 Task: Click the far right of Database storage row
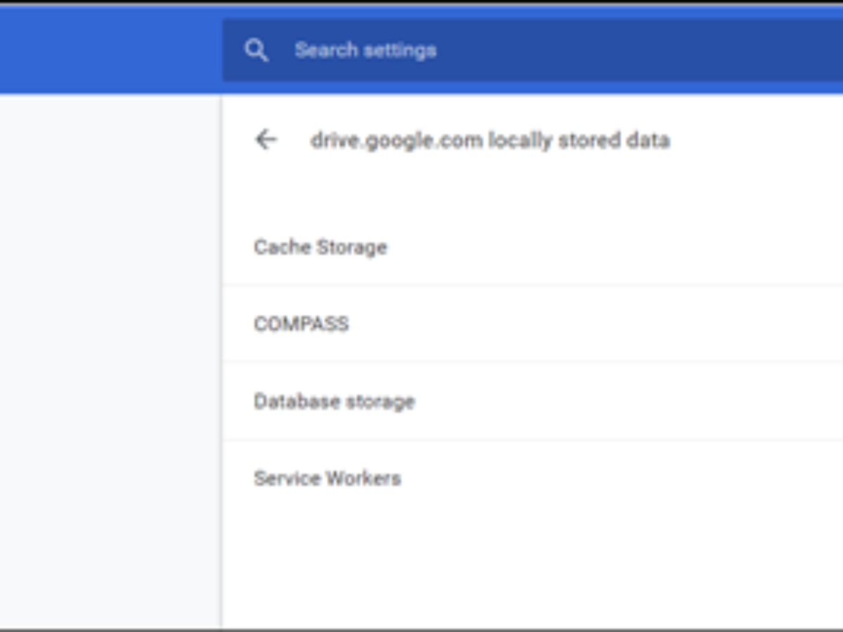click(x=808, y=401)
